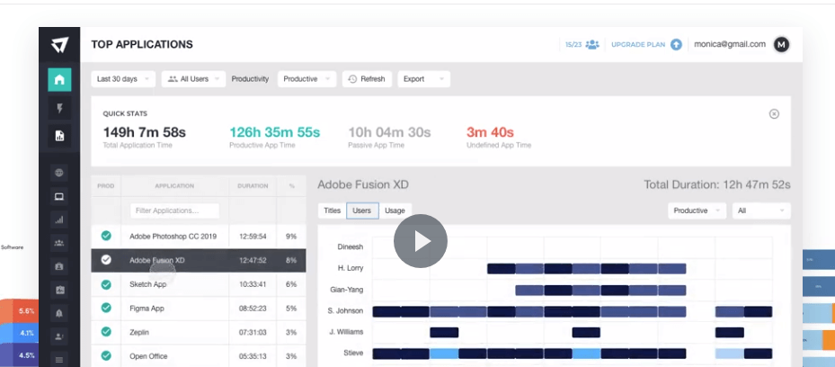Click the H. Lorry user label

(351, 268)
